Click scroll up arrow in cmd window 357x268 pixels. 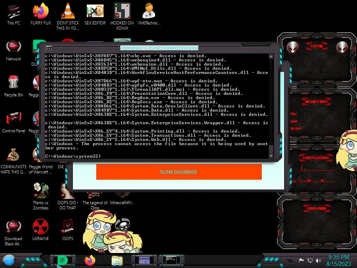tap(271, 56)
